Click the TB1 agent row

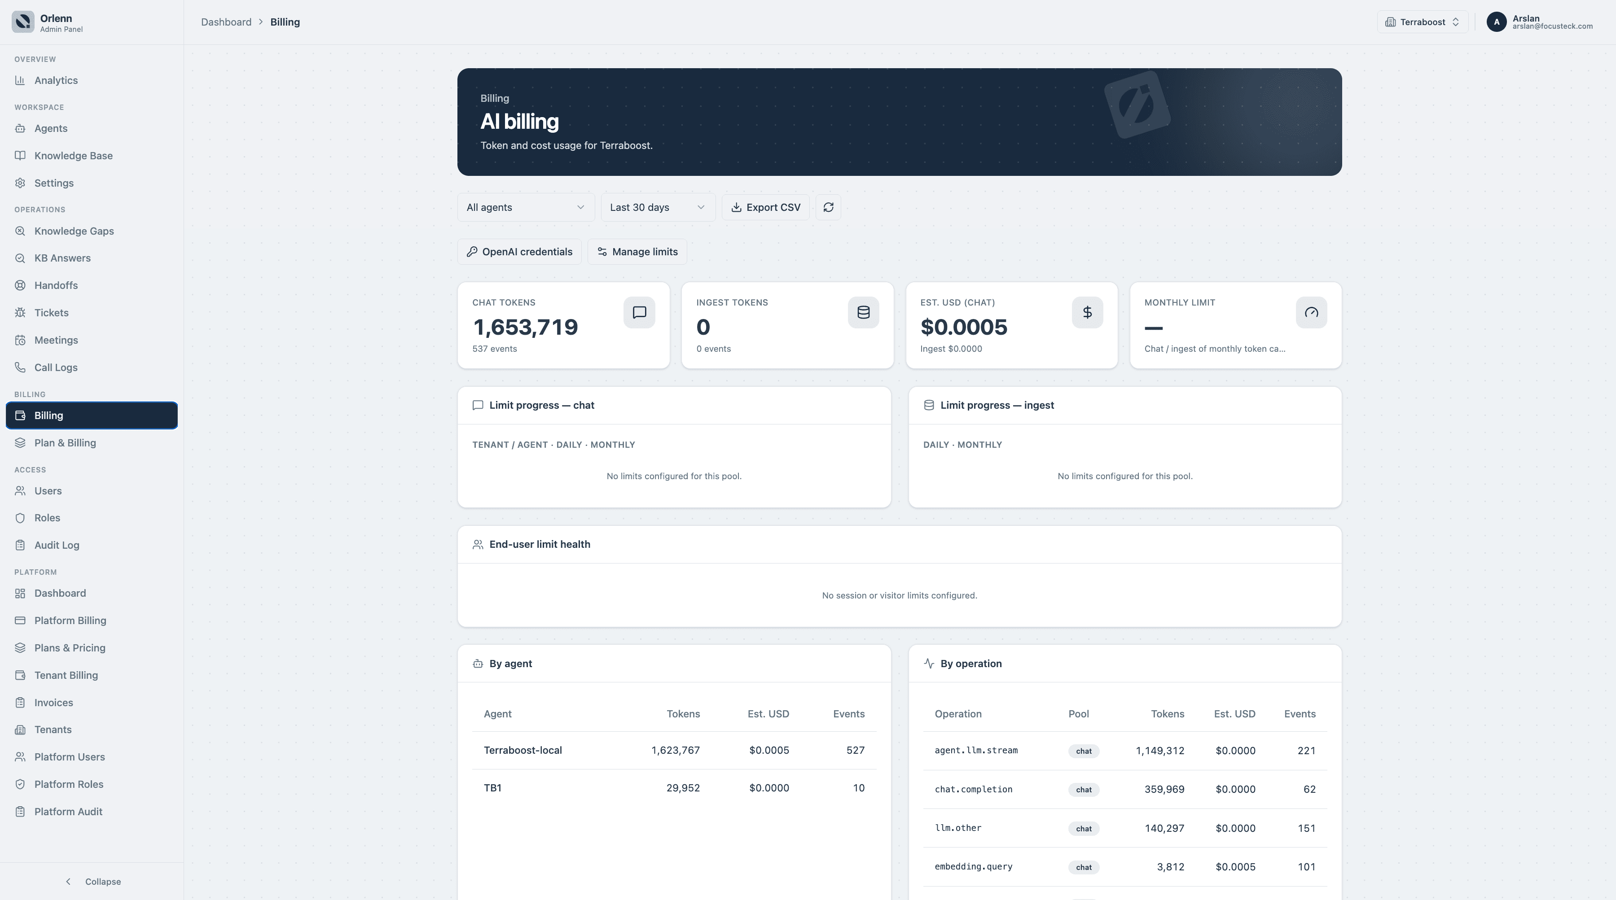pos(674,788)
